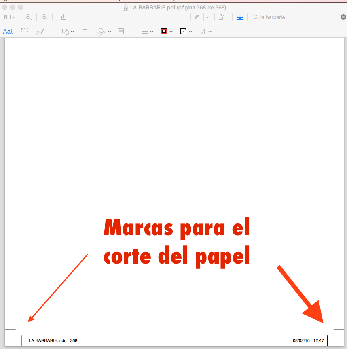
Task: Activate the text selection tool
Action: tap(8, 32)
